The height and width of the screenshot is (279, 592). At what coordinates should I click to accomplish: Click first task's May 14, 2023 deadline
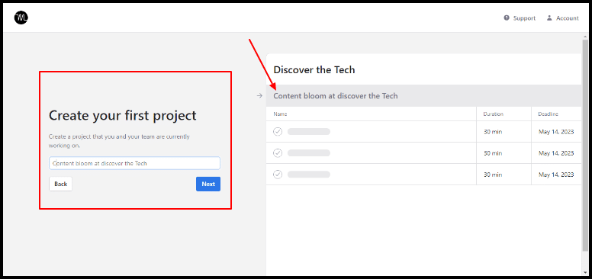point(556,132)
